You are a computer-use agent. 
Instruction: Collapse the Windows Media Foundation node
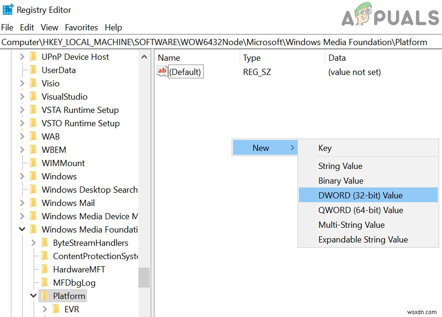coord(22,229)
